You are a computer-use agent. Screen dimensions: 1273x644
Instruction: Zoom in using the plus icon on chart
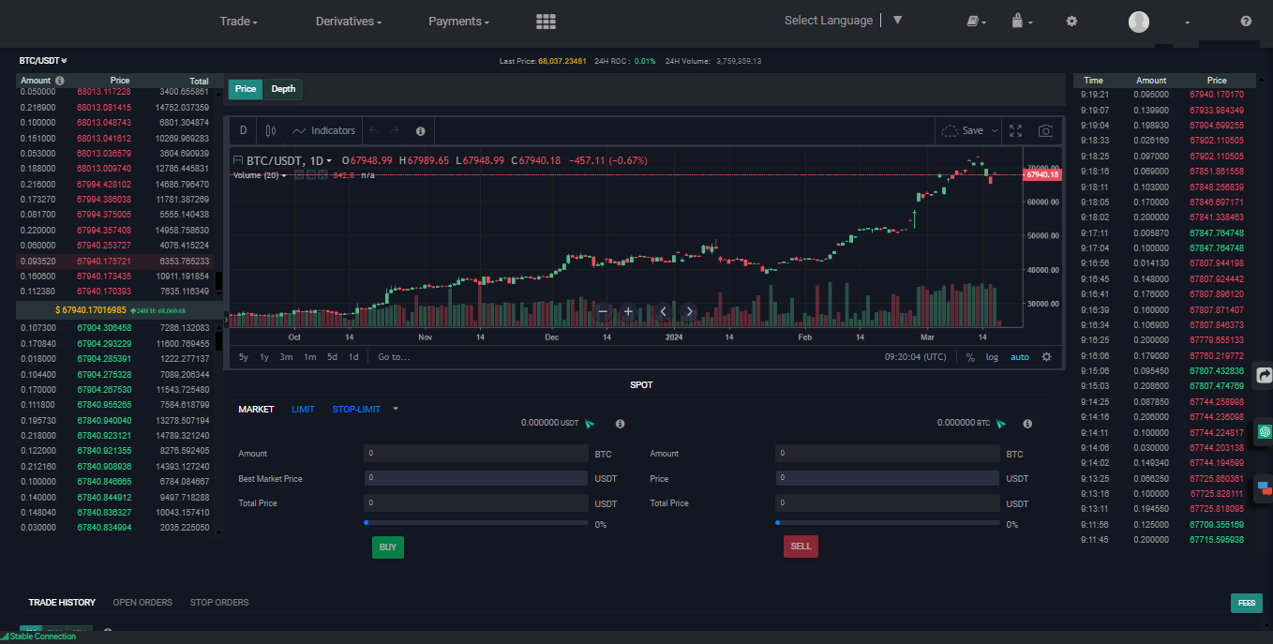pos(627,311)
